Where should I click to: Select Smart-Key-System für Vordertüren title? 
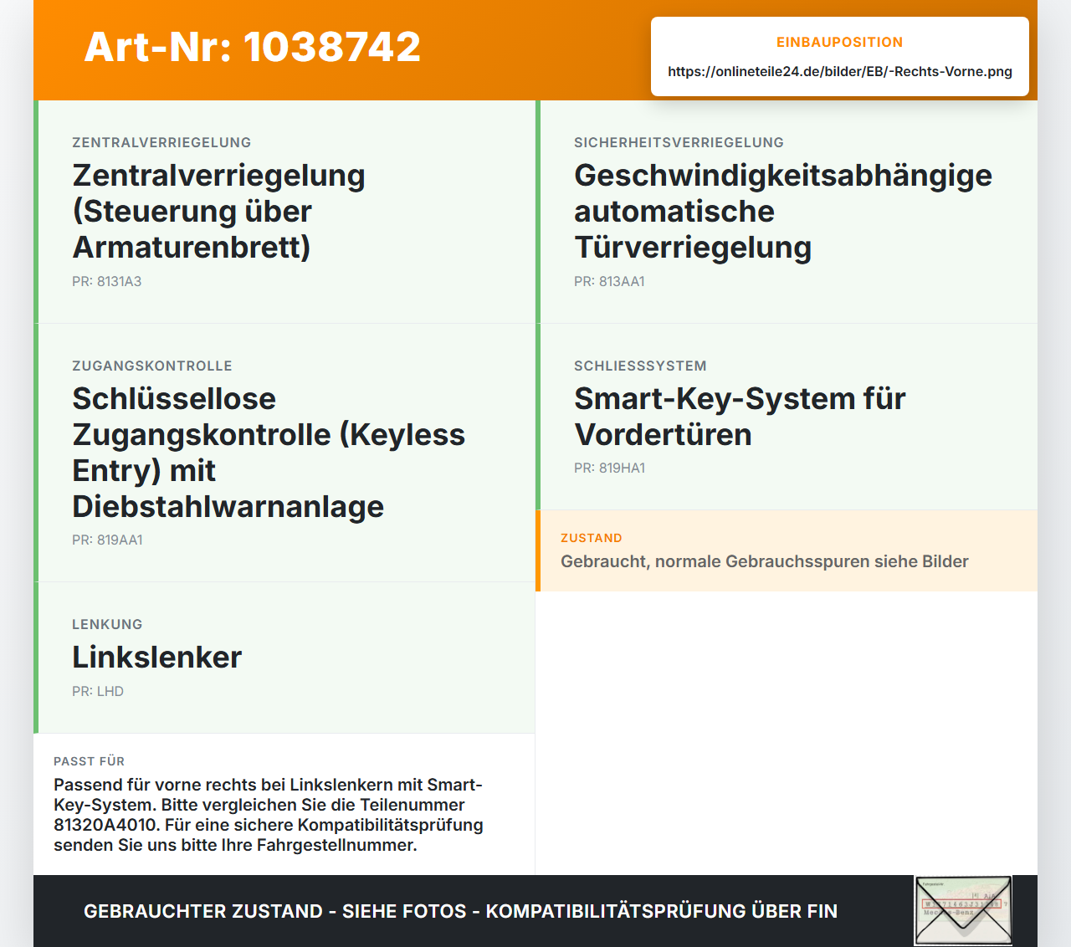point(740,417)
